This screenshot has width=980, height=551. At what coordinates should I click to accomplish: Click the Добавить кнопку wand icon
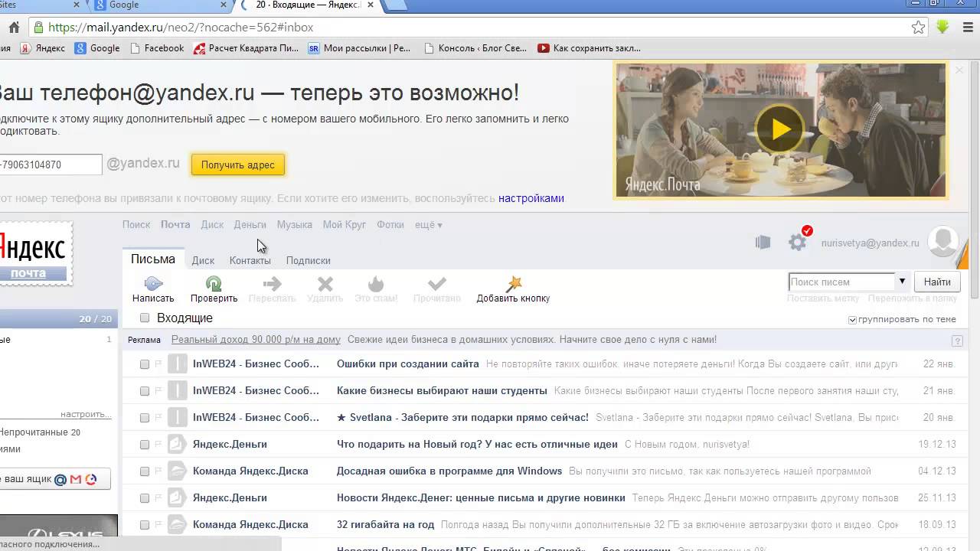point(514,283)
